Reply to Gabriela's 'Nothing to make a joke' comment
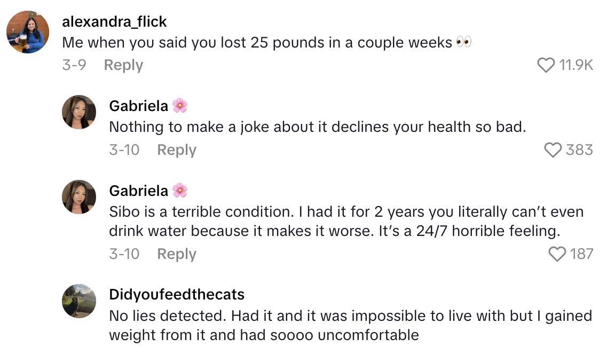This screenshot has width=615, height=347. point(177,150)
